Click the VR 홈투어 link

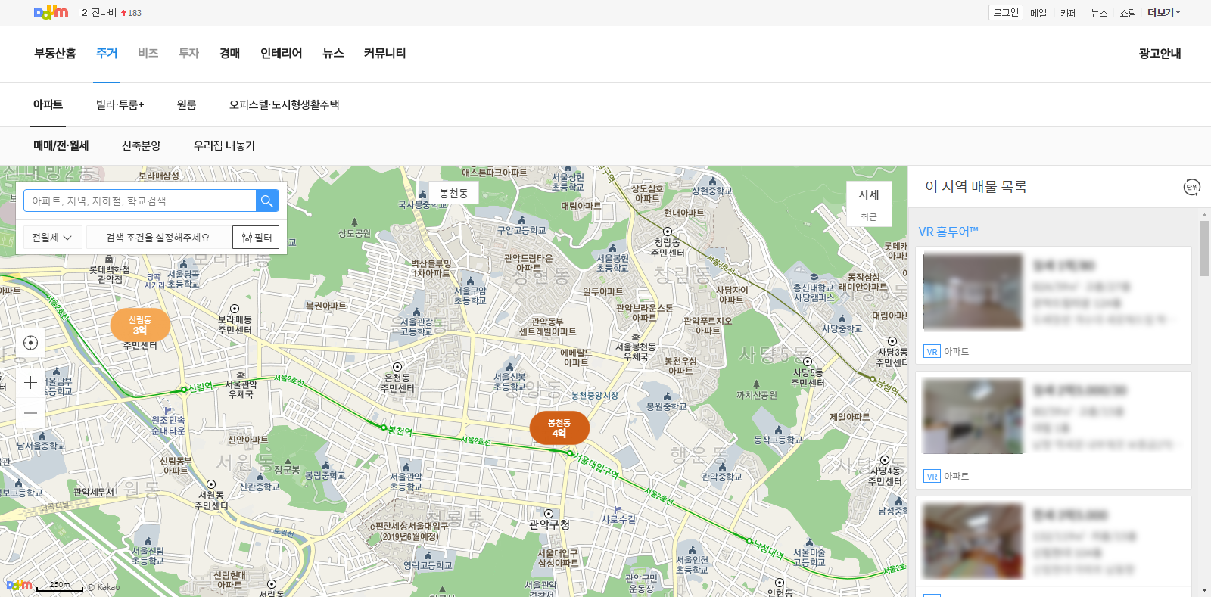948,232
